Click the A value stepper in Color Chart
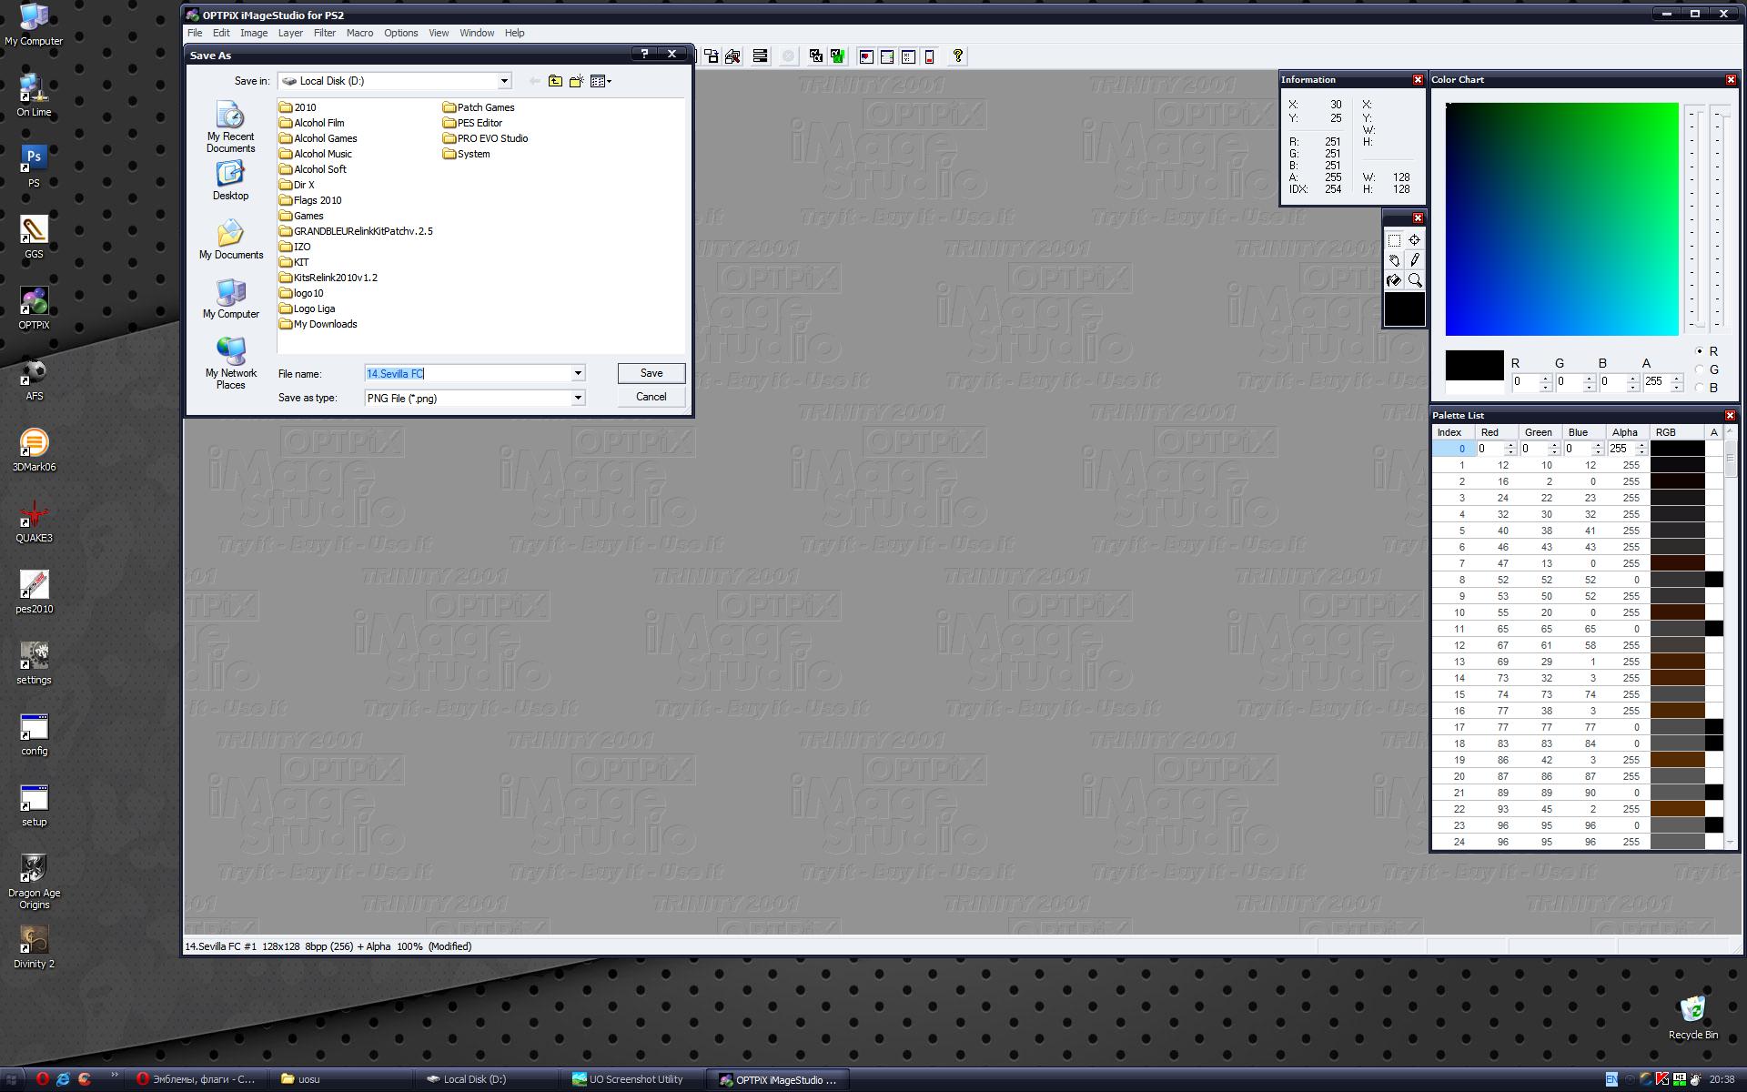1747x1092 pixels. 1676,382
